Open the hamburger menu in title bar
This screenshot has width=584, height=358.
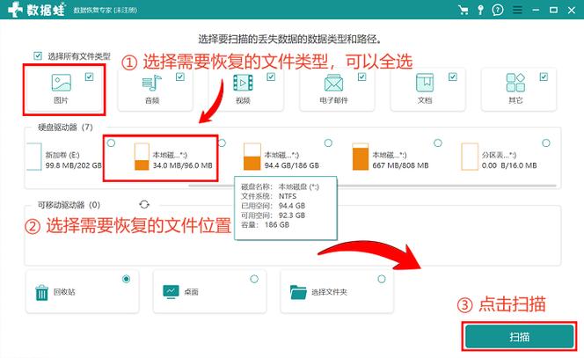(x=517, y=10)
